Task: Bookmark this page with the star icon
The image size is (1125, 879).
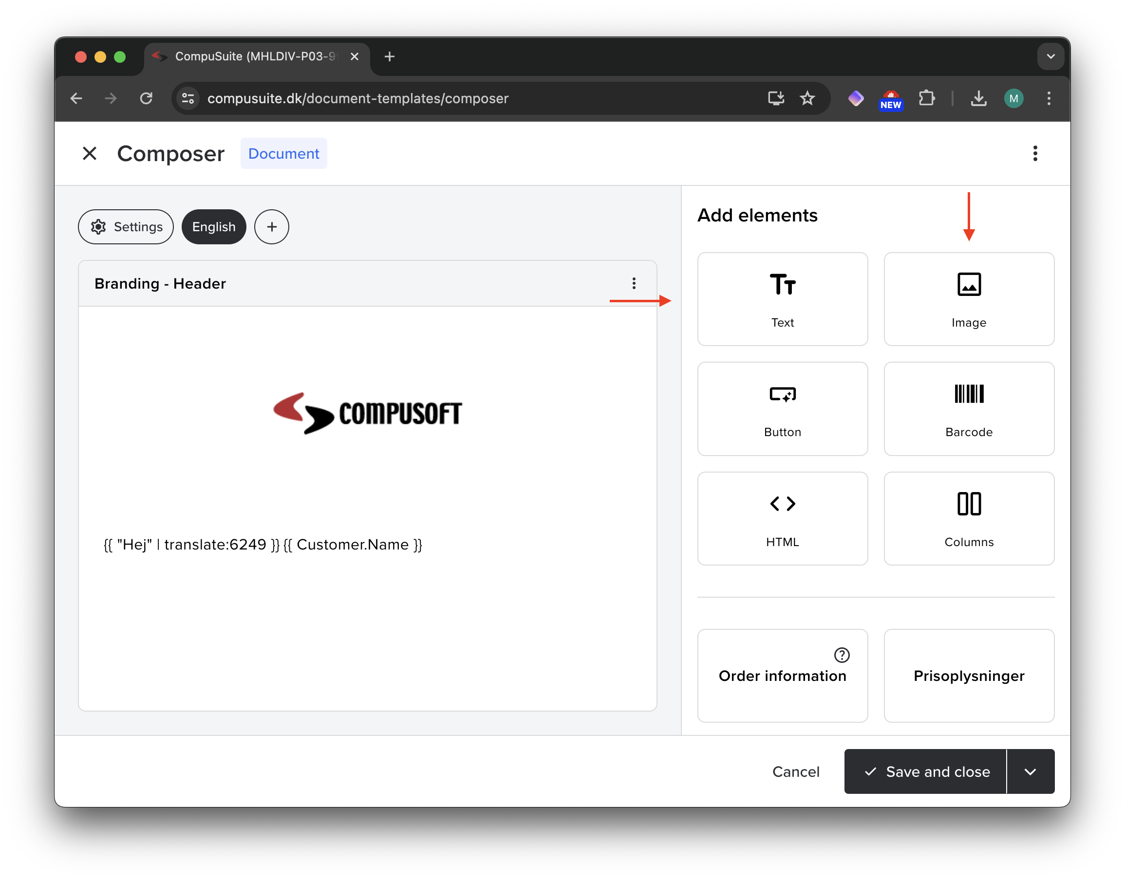Action: pos(806,98)
